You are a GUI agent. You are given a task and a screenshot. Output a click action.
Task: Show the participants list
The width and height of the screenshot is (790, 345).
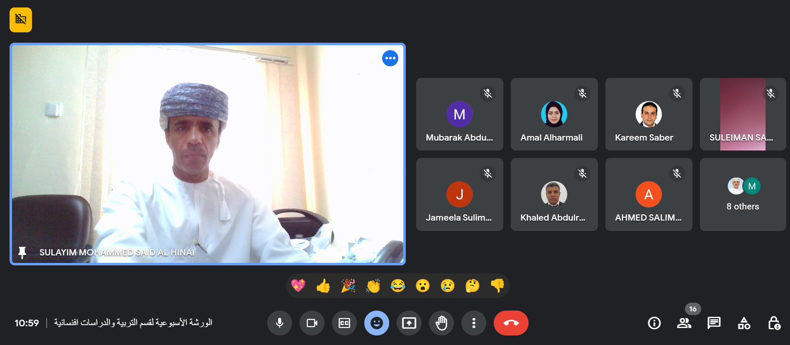pos(684,323)
